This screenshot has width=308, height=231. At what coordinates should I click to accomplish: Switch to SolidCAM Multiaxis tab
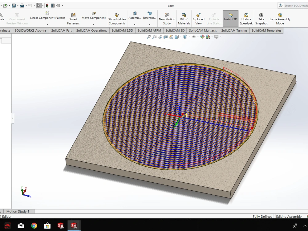pyautogui.click(x=203, y=30)
